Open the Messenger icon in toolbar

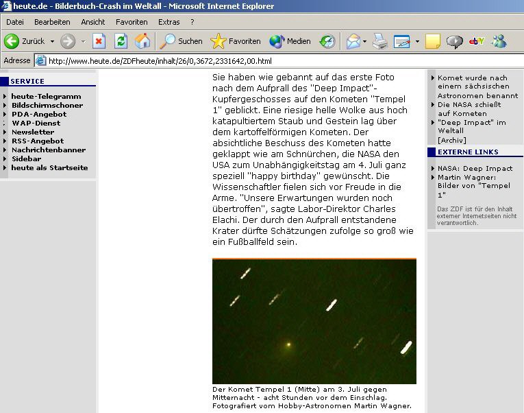pos(499,41)
